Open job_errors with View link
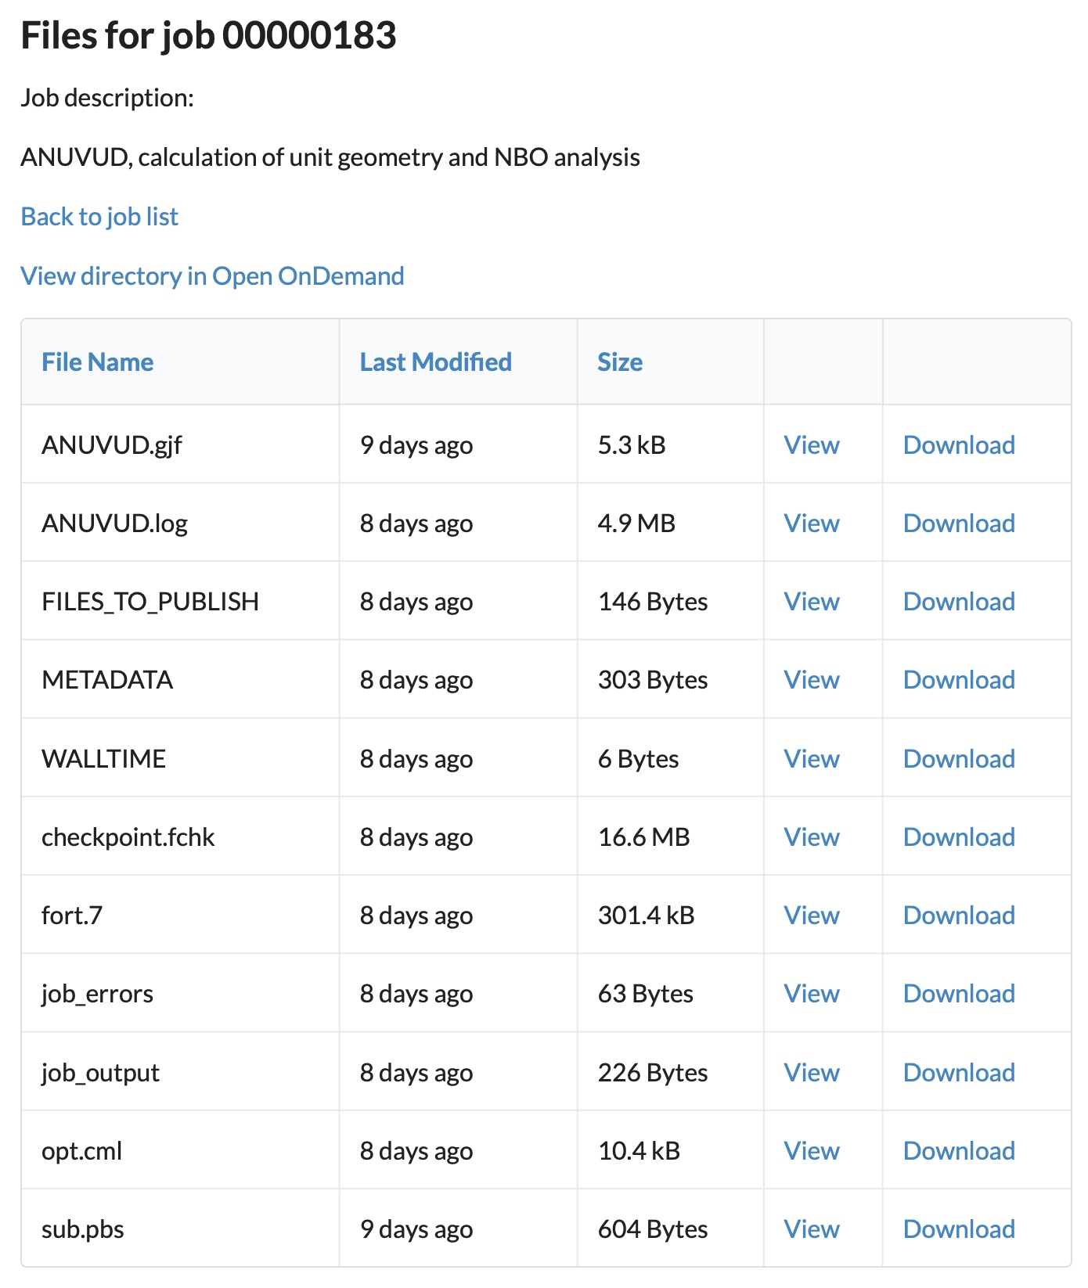The image size is (1088, 1288). [x=811, y=994]
